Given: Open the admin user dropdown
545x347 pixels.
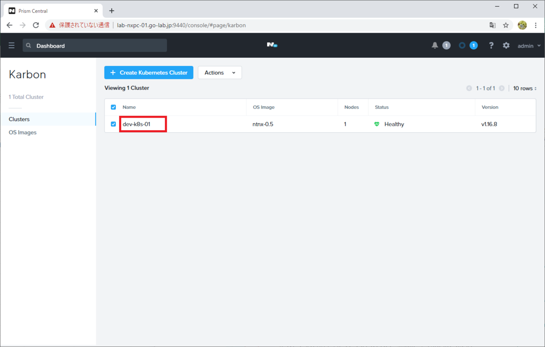Looking at the screenshot, I should (529, 45).
